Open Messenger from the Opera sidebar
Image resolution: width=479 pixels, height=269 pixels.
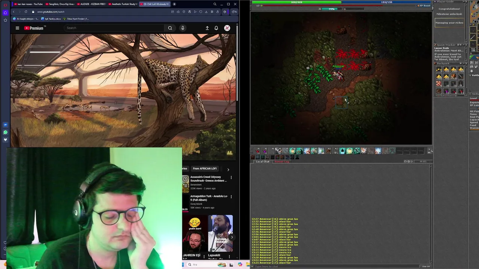tap(5, 125)
